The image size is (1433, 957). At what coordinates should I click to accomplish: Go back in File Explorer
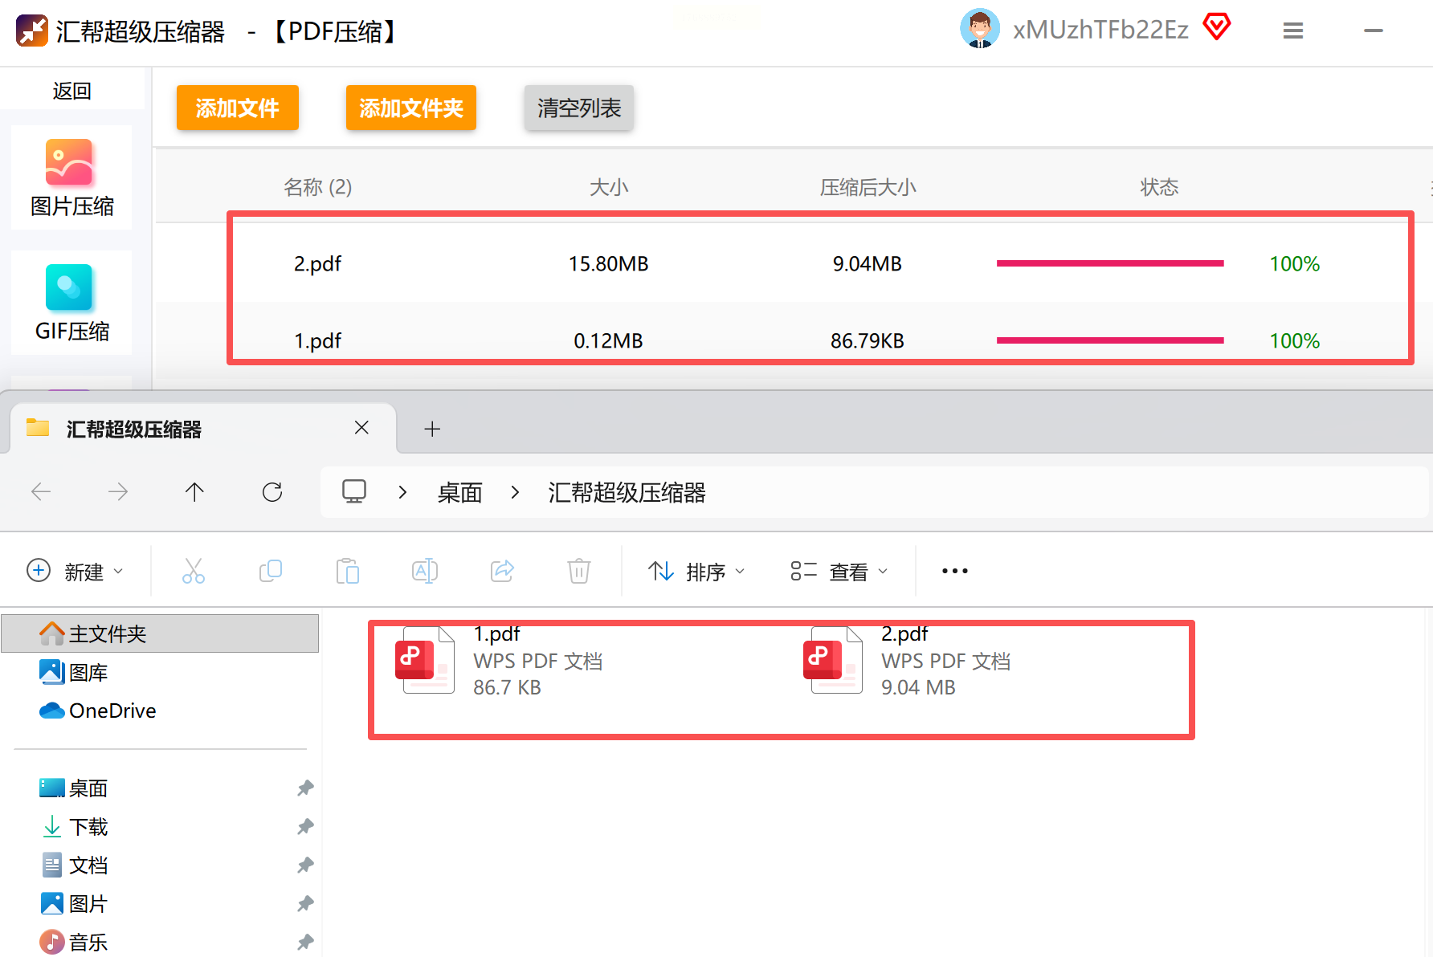[x=41, y=491]
